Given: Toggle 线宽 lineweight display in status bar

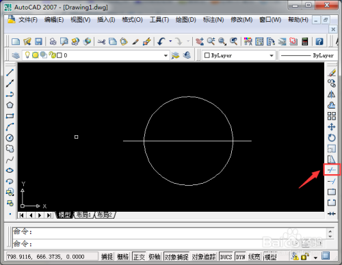Looking at the screenshot, I should point(254,257).
